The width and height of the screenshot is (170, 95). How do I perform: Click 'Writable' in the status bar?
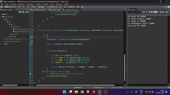[78, 87]
